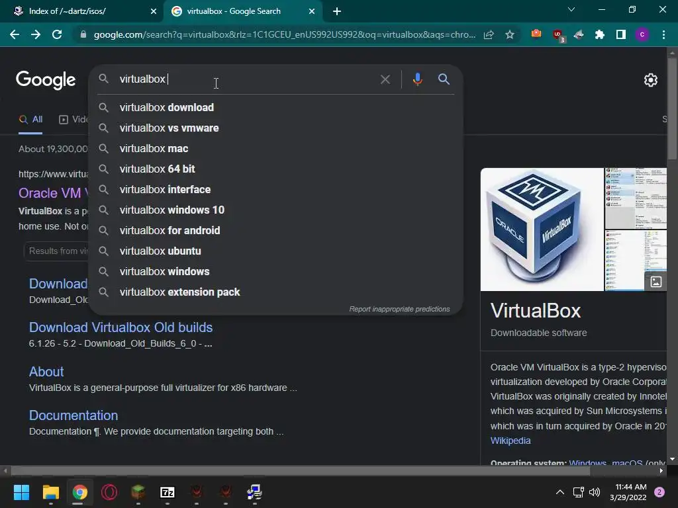Open the clock showing 11:44 AM
The image size is (678, 508).
tap(628, 492)
